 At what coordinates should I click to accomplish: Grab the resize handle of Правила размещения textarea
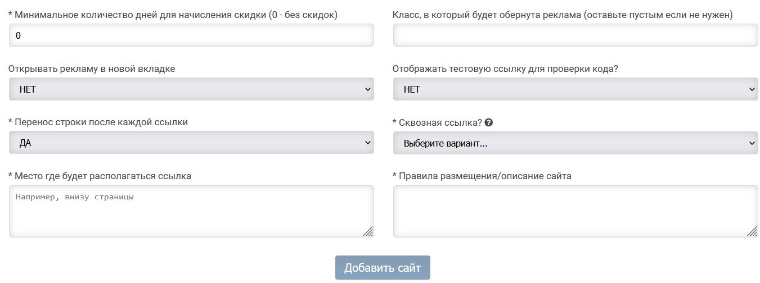752,231
